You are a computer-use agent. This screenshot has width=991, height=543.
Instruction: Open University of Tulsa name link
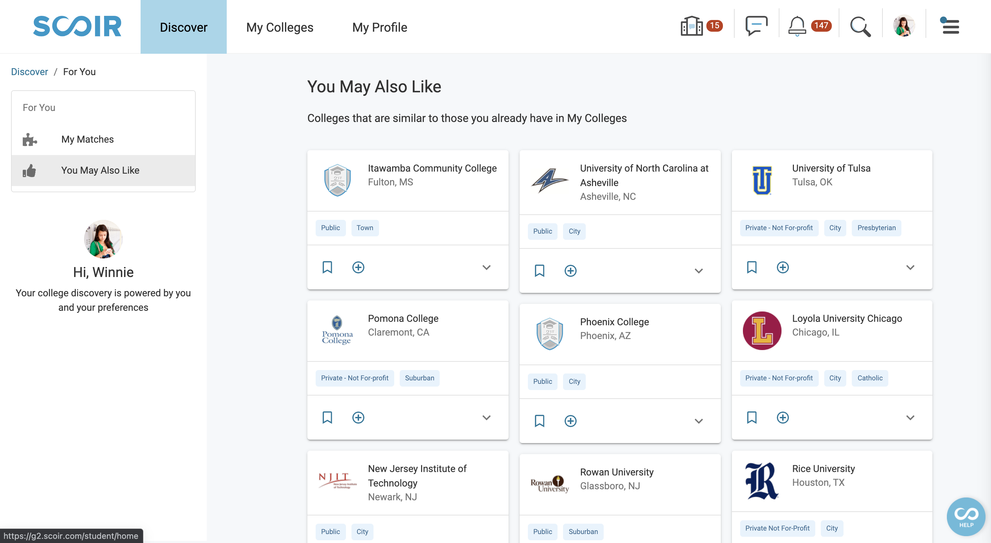(831, 168)
